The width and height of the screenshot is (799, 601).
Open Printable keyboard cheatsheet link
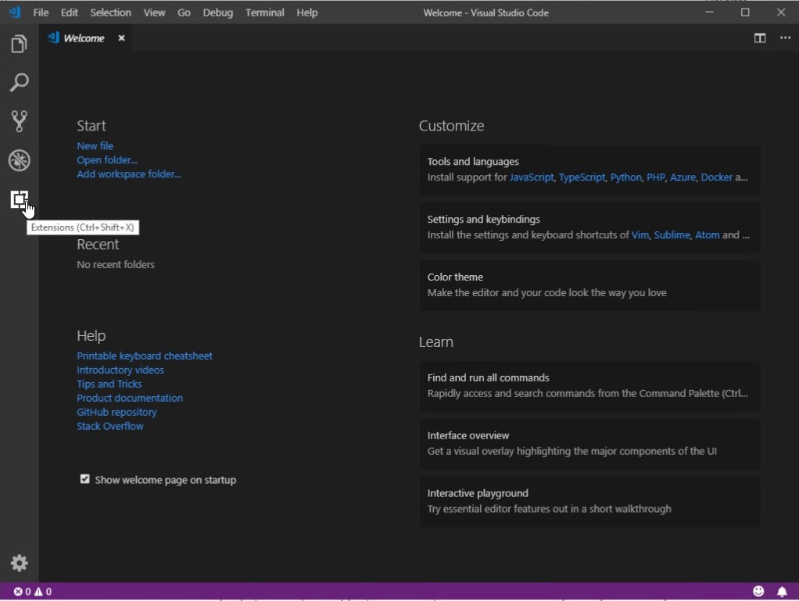point(144,356)
